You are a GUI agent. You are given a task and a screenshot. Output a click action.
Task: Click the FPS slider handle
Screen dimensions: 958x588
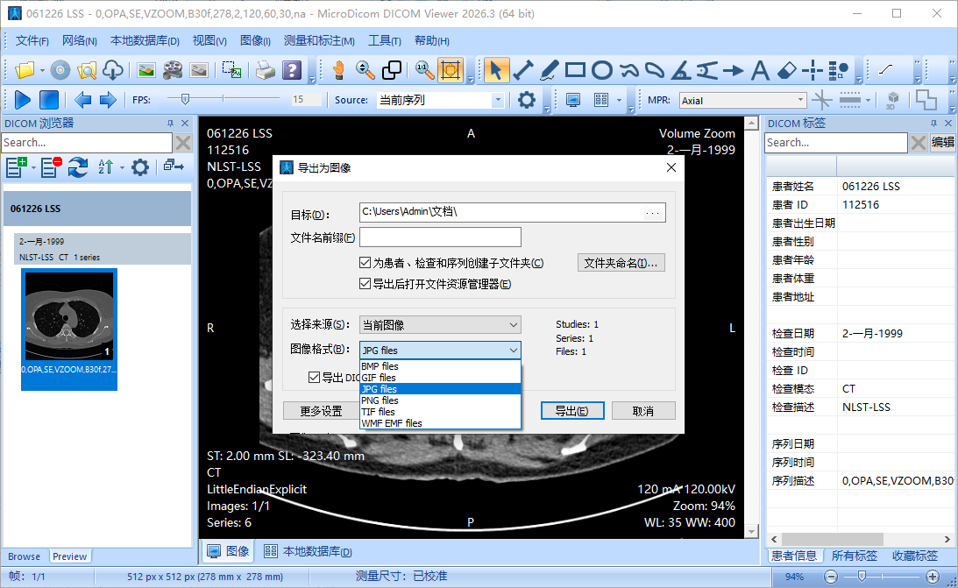tap(185, 98)
